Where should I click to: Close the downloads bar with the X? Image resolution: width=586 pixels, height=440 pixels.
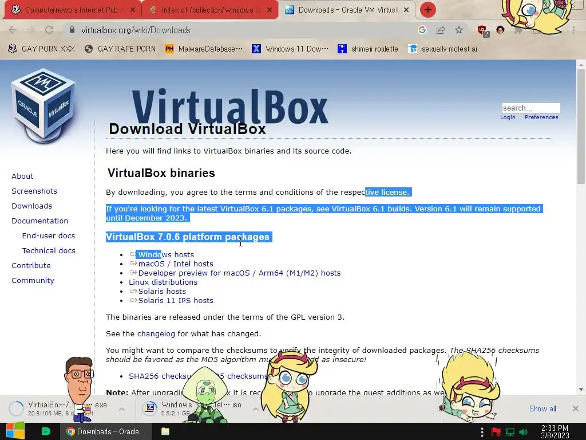(576, 408)
